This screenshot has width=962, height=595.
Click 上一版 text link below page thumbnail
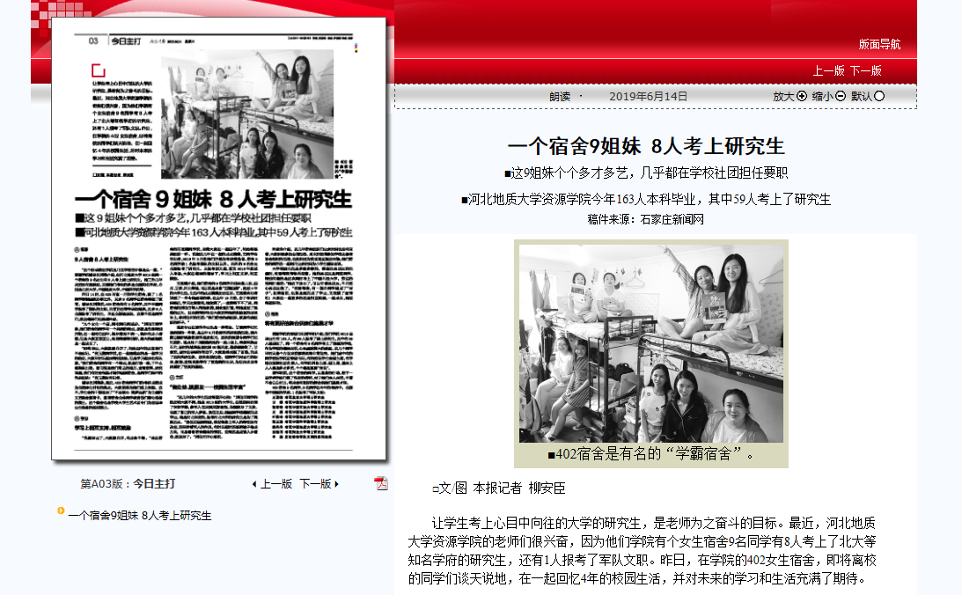pos(275,483)
